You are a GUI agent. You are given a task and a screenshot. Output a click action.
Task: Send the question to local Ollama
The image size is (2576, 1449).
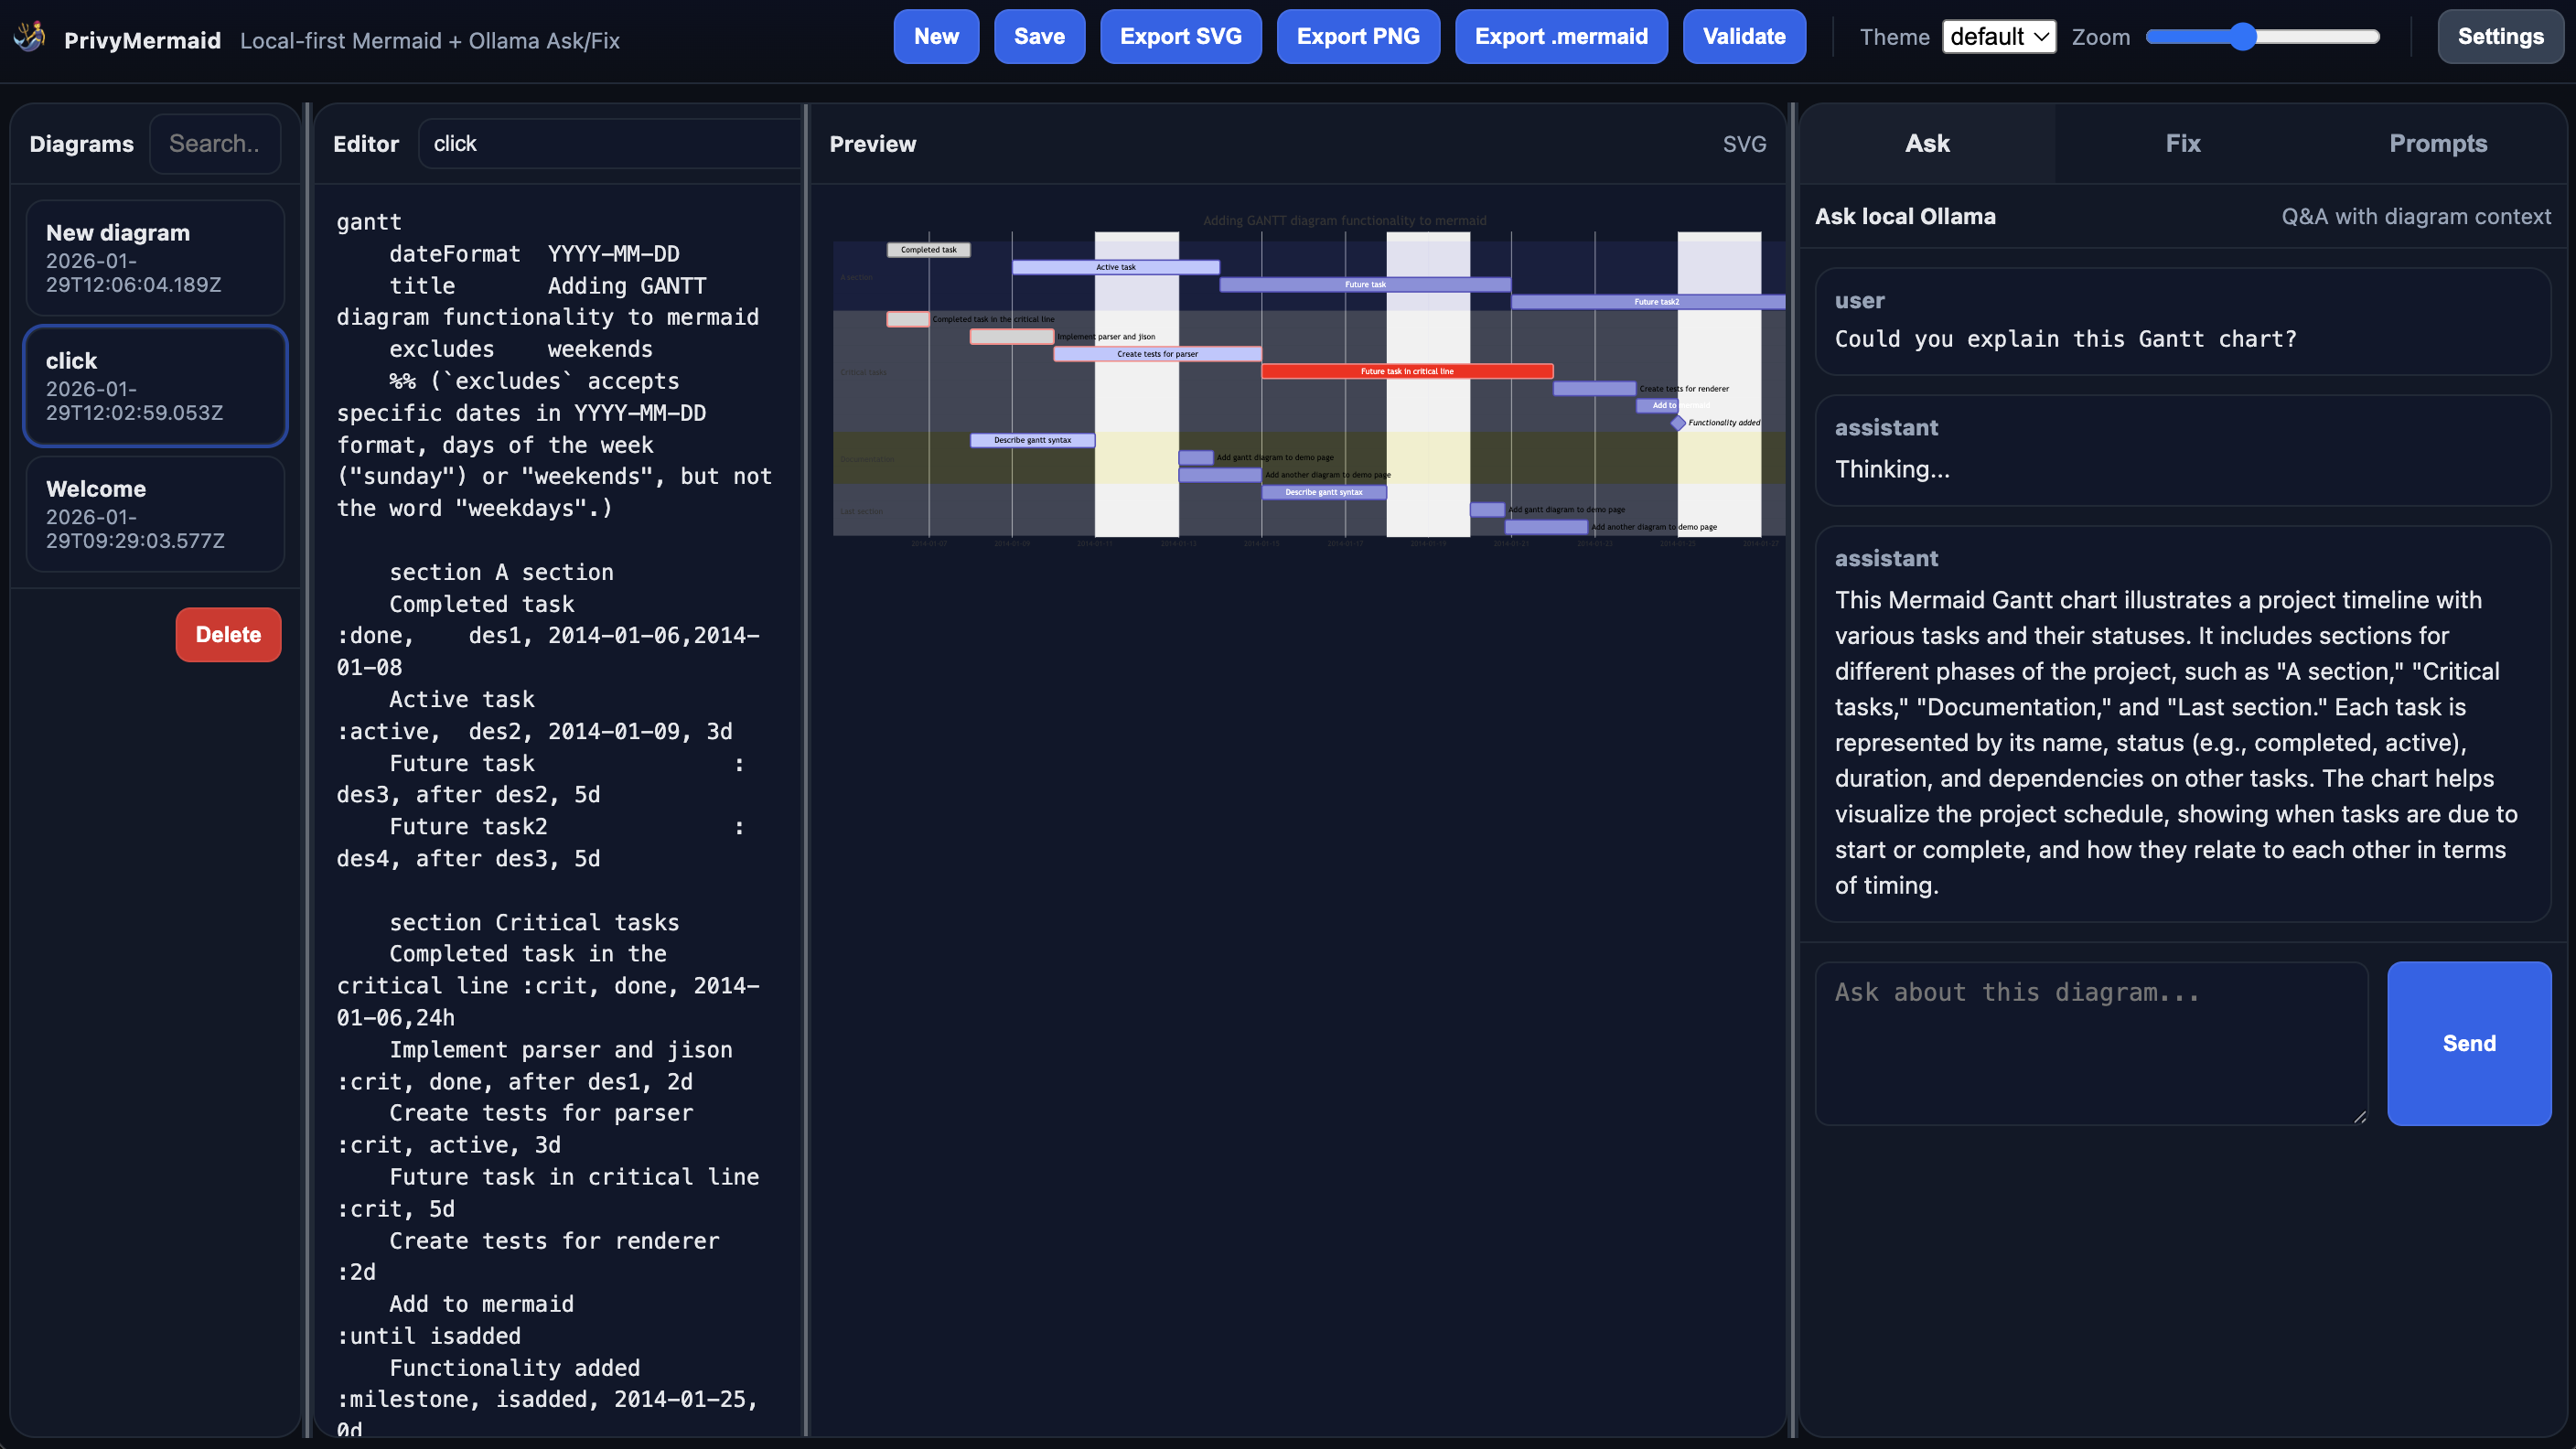tap(2469, 1043)
